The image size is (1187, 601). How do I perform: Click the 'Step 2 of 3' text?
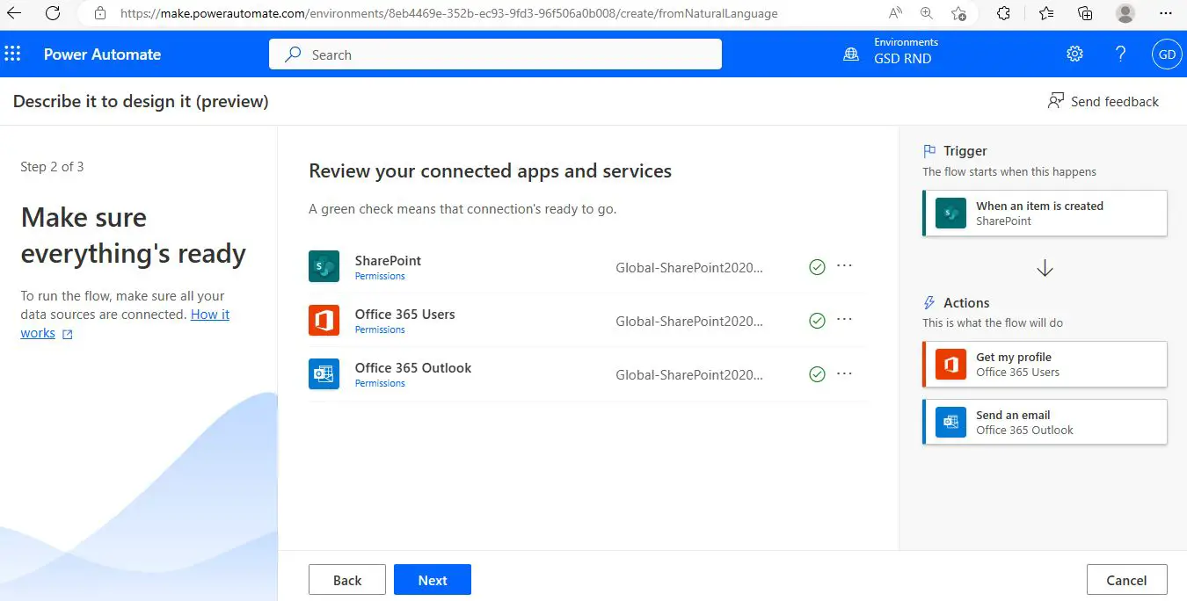coord(52,166)
